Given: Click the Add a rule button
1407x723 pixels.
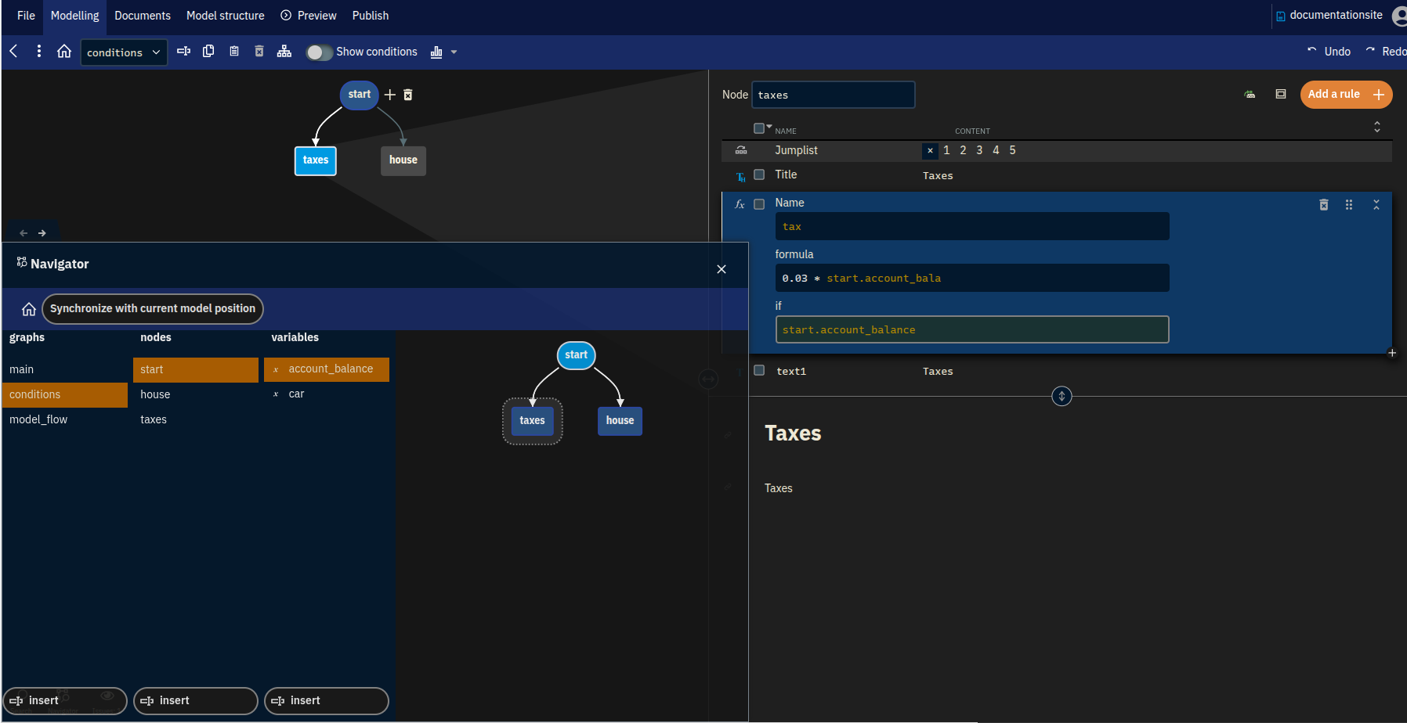Looking at the screenshot, I should pos(1346,95).
